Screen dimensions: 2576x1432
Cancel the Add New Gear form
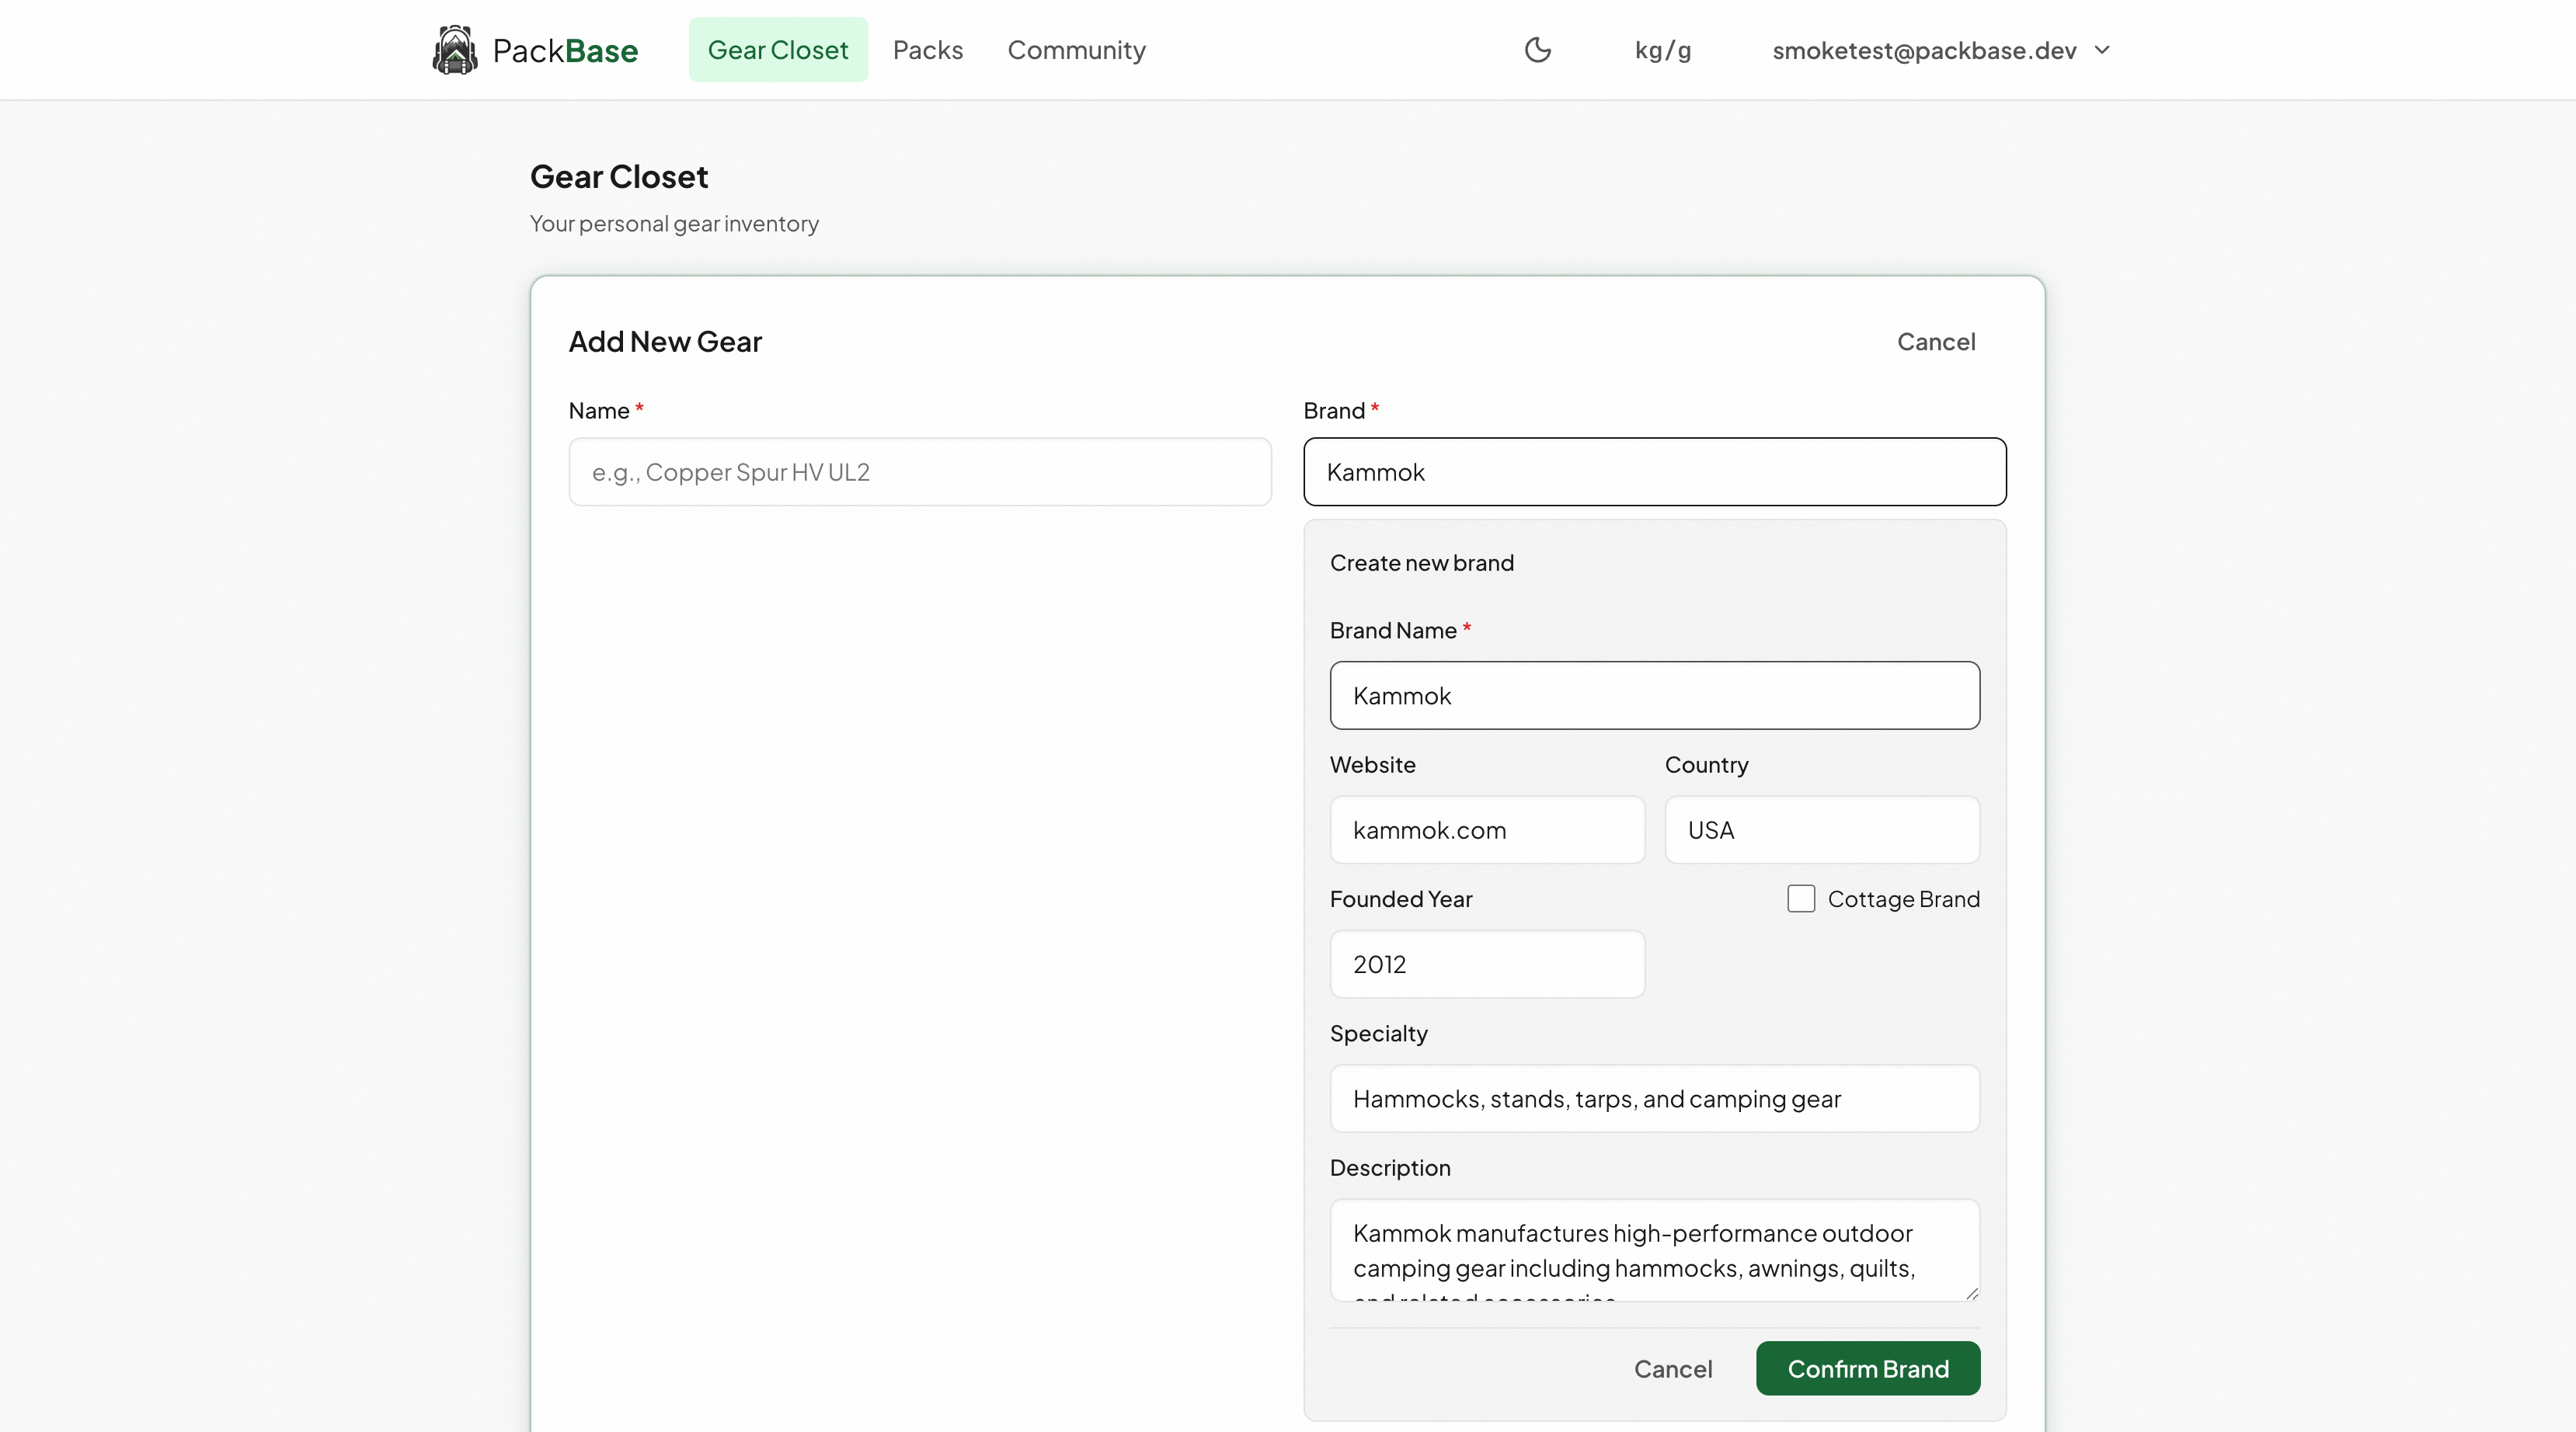pyautogui.click(x=1936, y=342)
